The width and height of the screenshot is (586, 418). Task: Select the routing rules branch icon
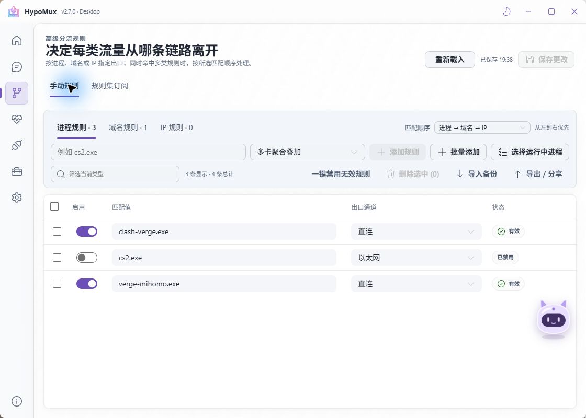pyautogui.click(x=16, y=93)
